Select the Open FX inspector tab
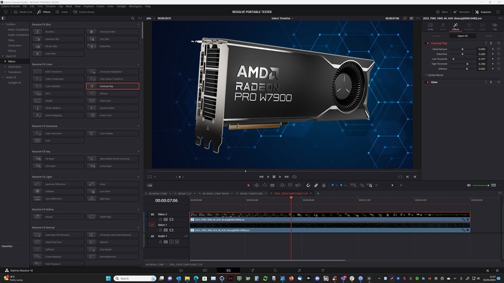The height and width of the screenshot is (283, 504). click(462, 36)
